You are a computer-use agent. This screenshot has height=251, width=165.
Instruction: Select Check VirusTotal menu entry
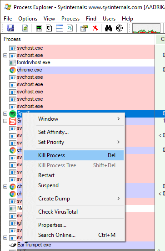(x=74, y=212)
